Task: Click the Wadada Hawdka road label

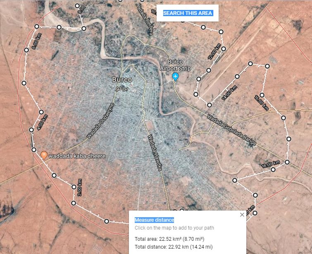Action: coord(155,153)
